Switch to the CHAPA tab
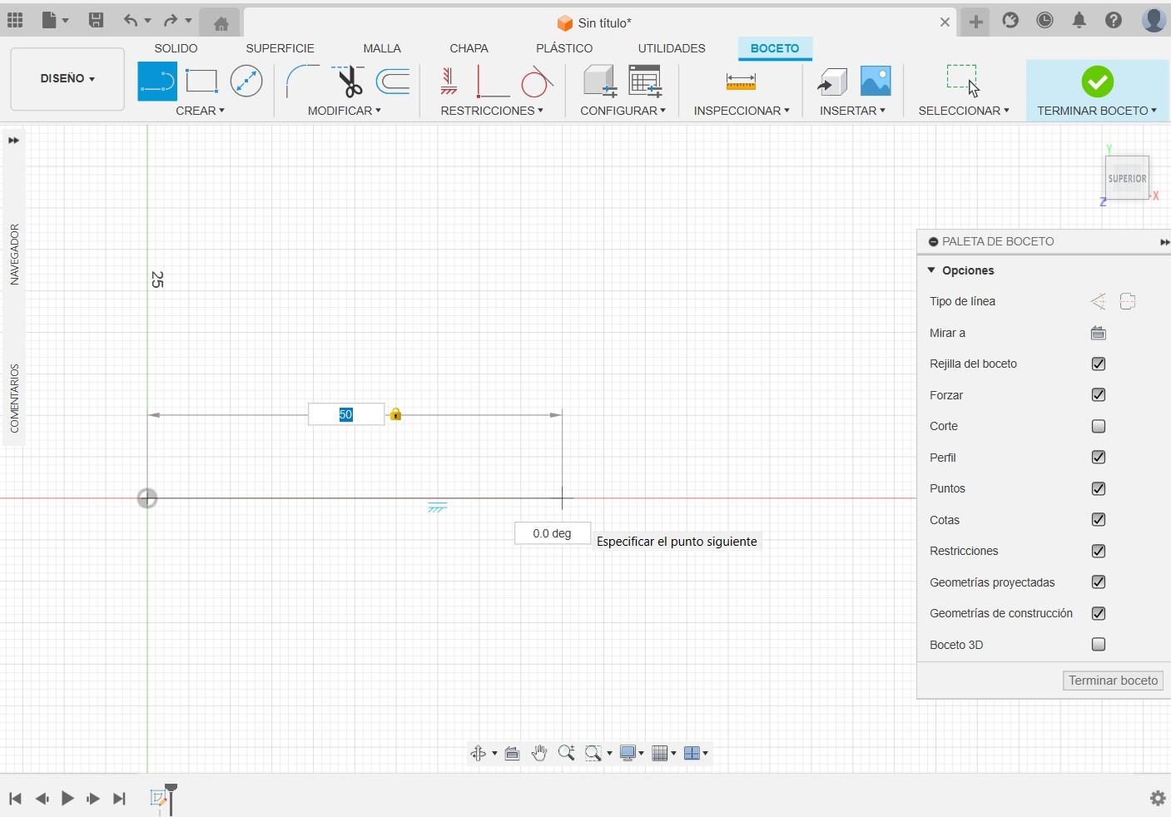This screenshot has height=817, width=1171. tap(469, 48)
